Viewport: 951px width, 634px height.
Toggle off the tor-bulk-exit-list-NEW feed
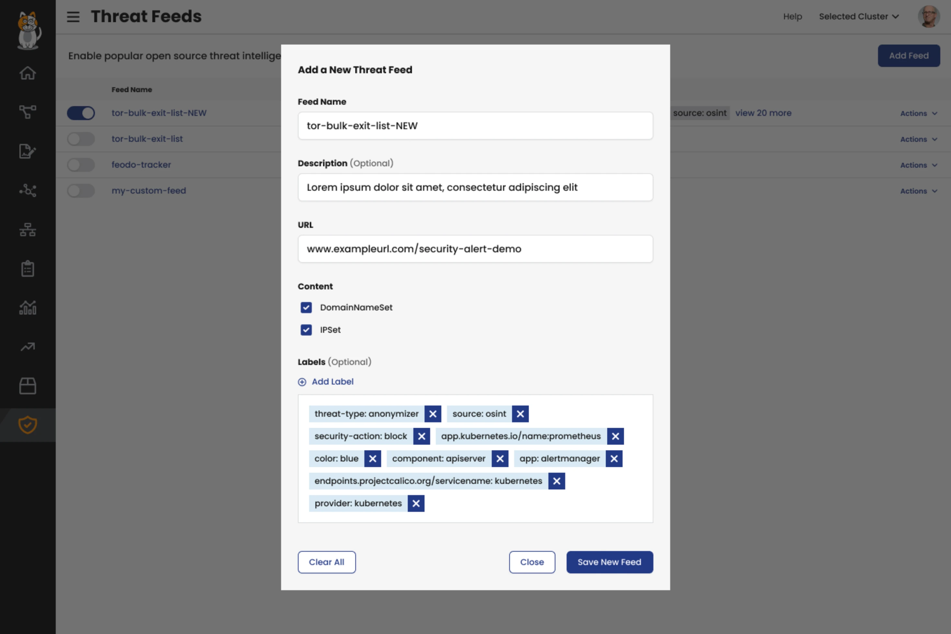pyautogui.click(x=81, y=113)
